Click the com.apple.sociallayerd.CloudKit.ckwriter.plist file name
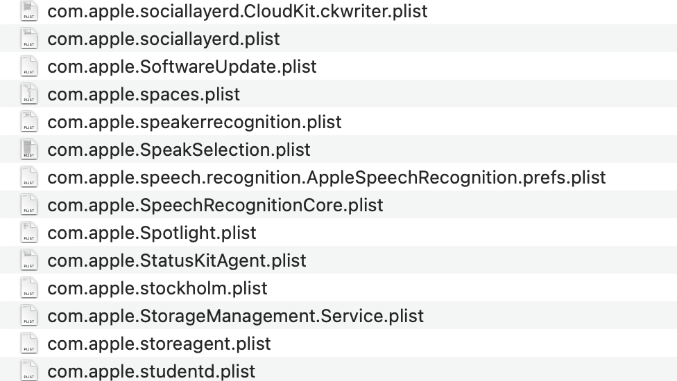 (x=237, y=11)
